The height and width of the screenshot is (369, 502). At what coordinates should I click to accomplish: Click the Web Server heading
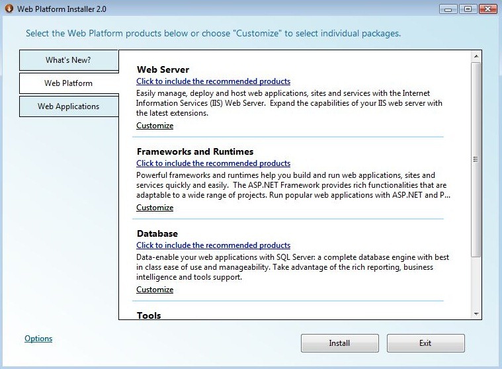coord(163,70)
